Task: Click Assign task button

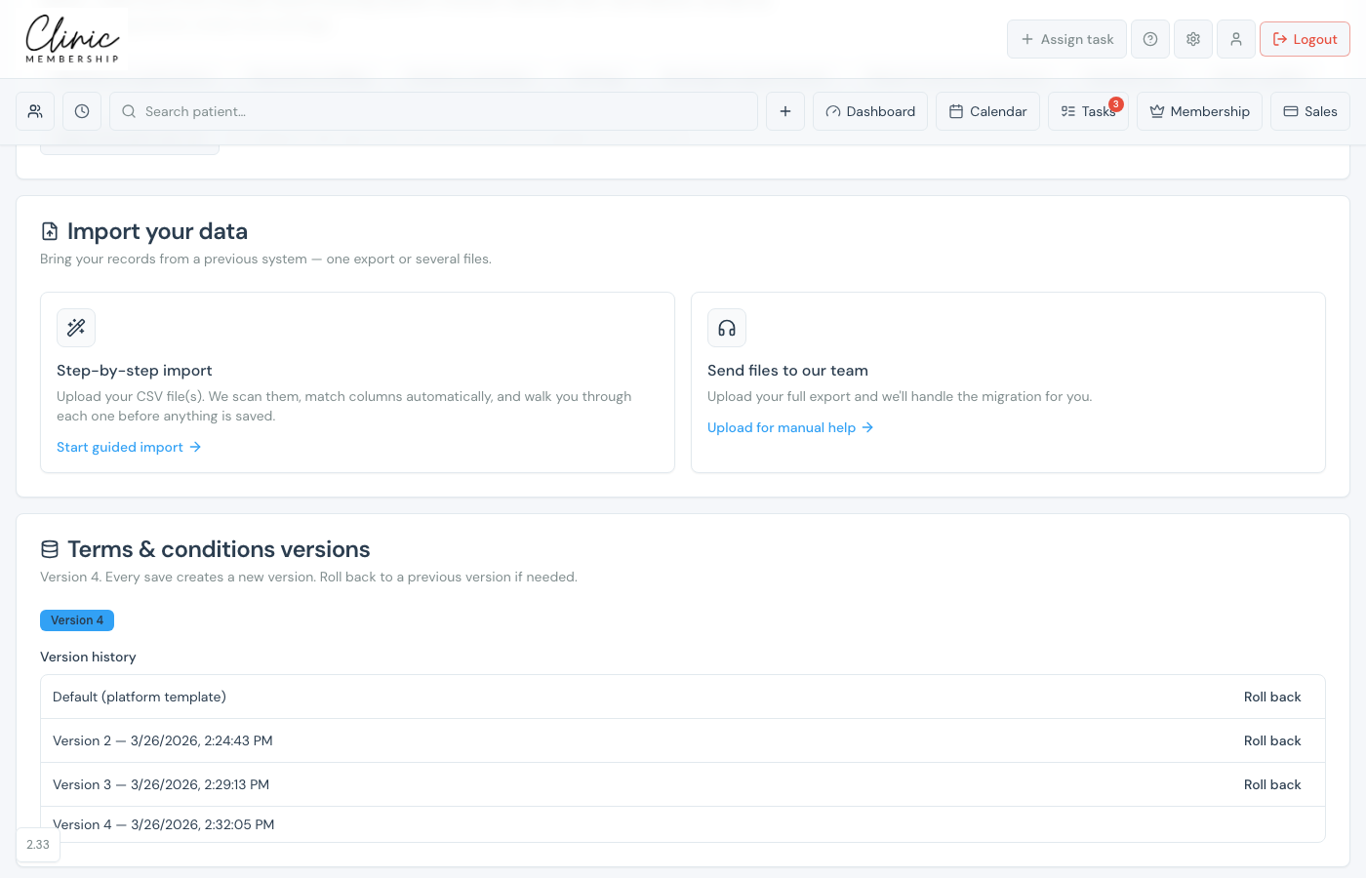Action: pyautogui.click(x=1066, y=39)
